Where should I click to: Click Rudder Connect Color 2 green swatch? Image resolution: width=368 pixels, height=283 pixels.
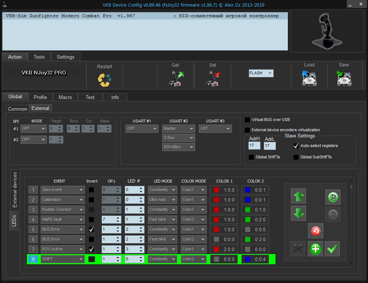248,210
